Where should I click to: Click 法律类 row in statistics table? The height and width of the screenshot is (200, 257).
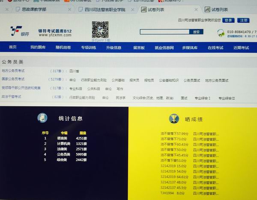point(64,149)
